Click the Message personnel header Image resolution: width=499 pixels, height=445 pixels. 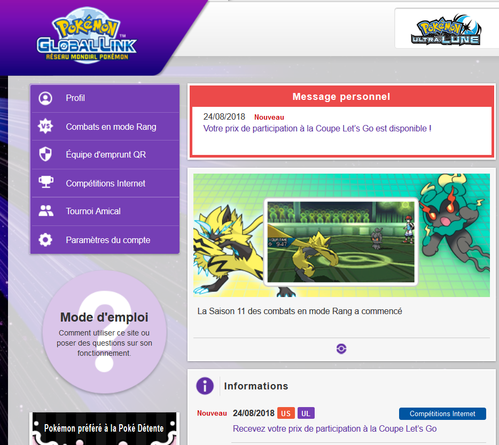[341, 97]
